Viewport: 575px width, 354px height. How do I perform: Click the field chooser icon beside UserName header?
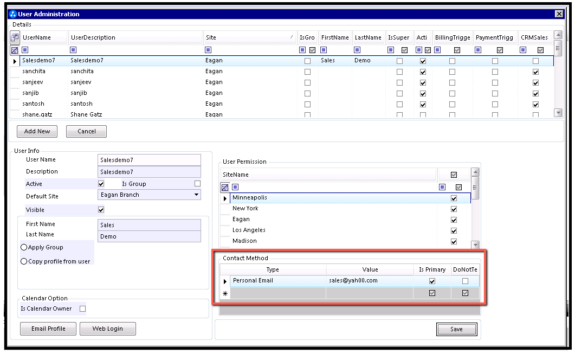pos(15,37)
